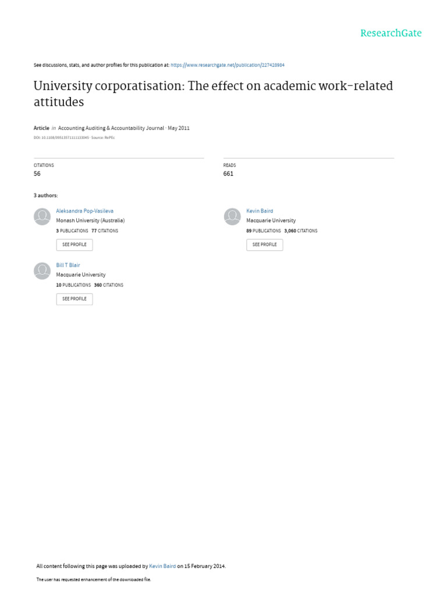Click the ResearchGate logo
The height and width of the screenshot is (596, 447).
(x=391, y=33)
